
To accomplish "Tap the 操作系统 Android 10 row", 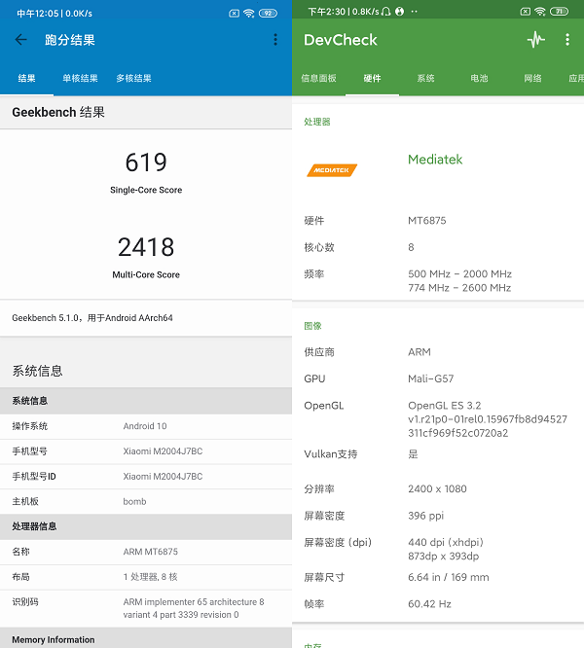I will click(x=146, y=426).
